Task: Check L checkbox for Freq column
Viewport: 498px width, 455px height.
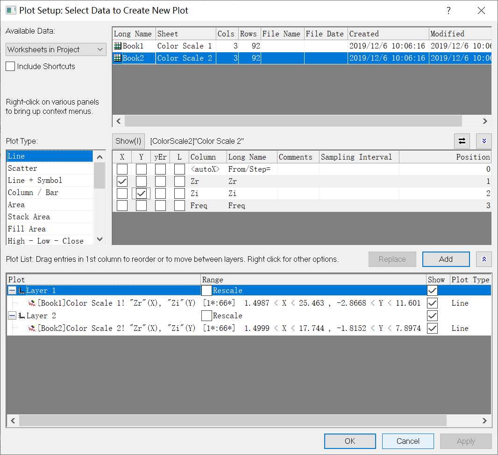Action: click(179, 206)
